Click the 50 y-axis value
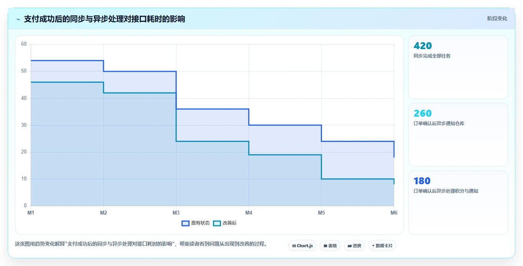Screen dimensions: 523x266 click(x=24, y=71)
